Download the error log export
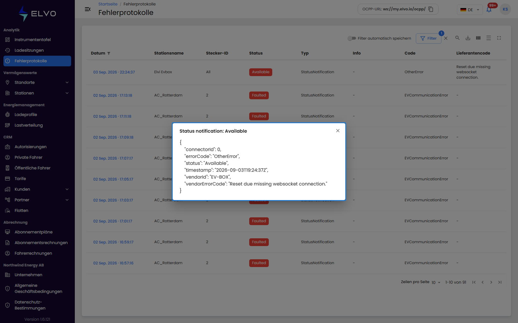The image size is (518, 323). (x=468, y=38)
